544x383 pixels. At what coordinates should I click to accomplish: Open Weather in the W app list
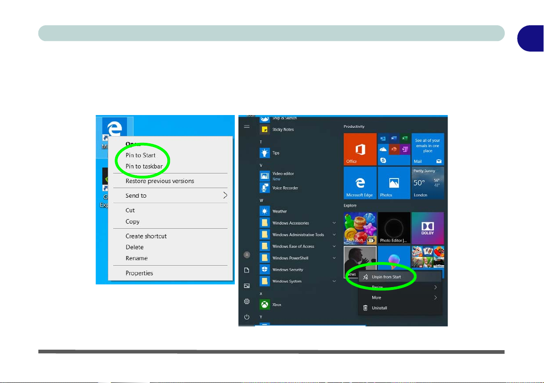(x=274, y=211)
